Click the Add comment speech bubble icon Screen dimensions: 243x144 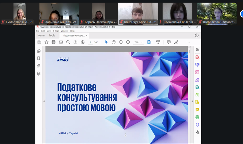169,42
